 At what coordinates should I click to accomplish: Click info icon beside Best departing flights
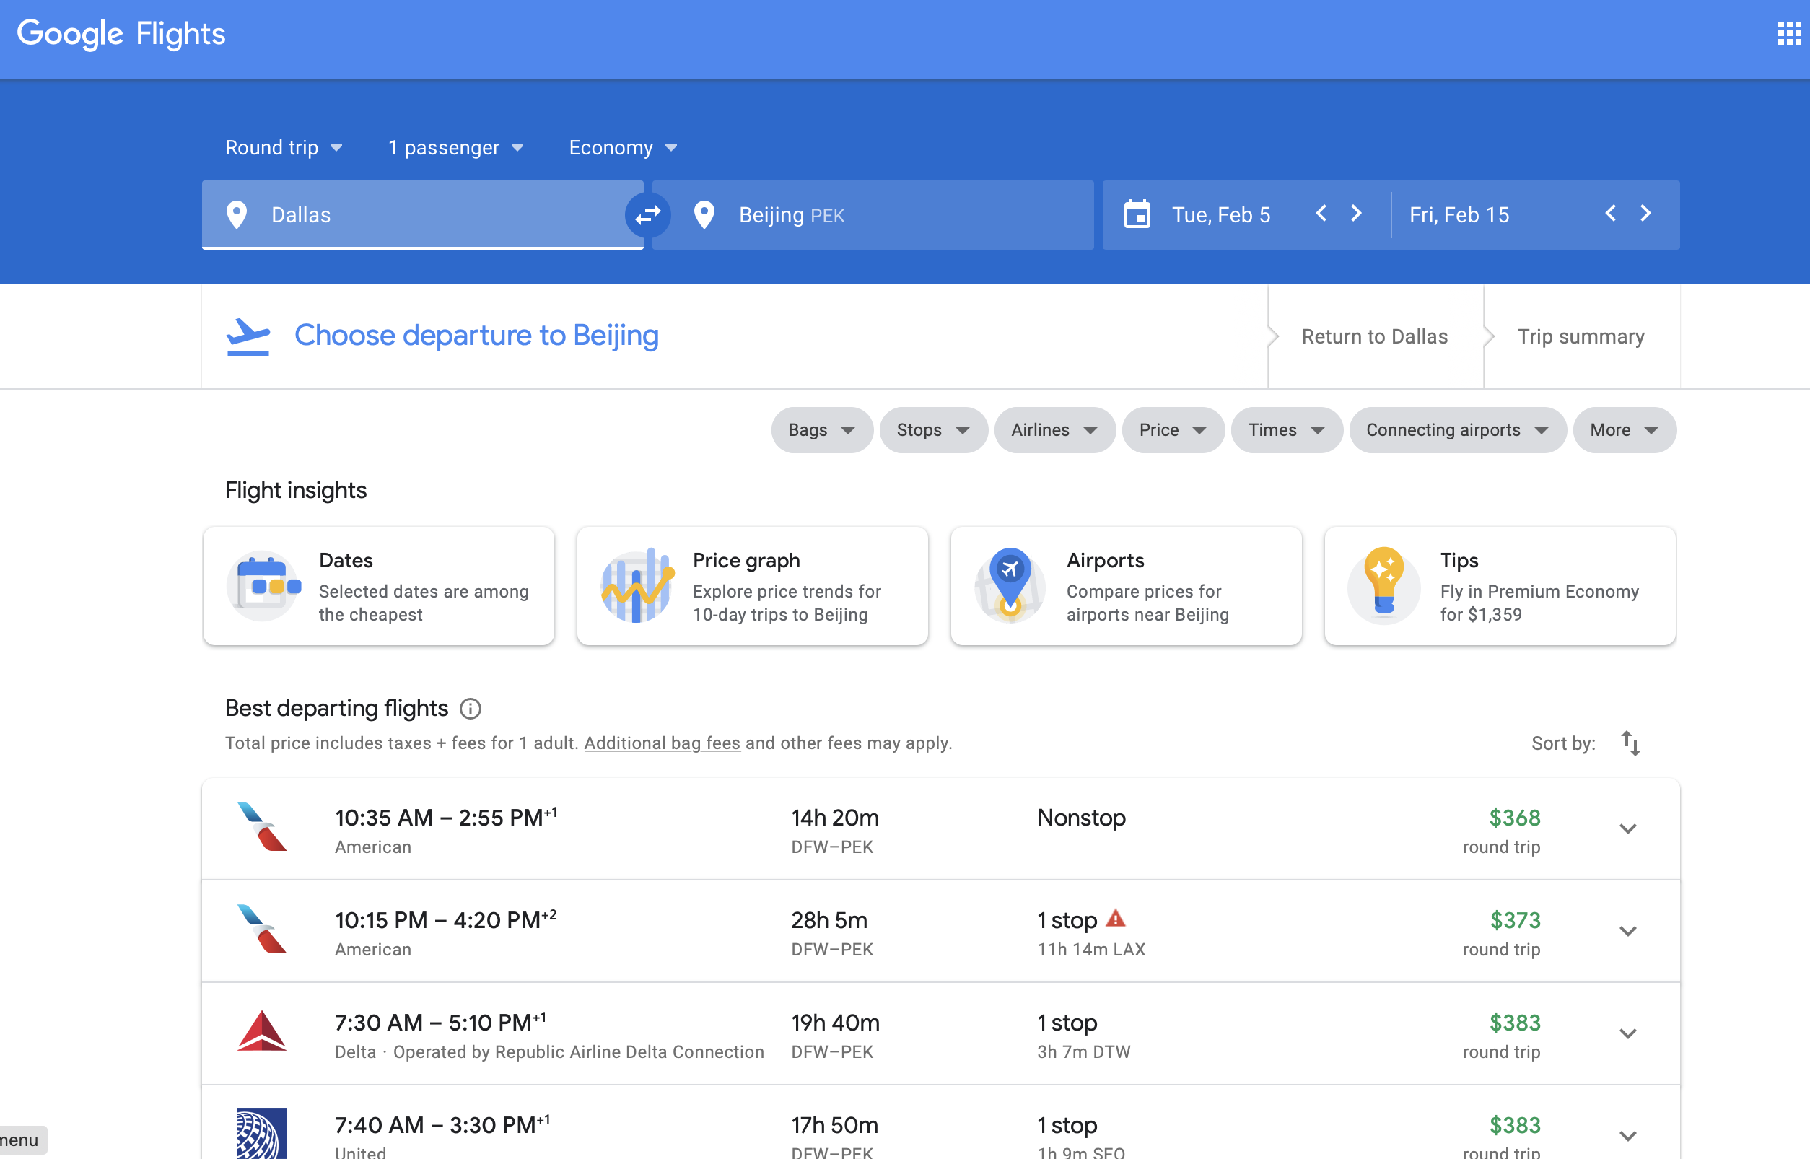point(471,708)
